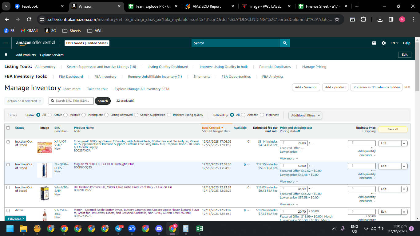Click Preferences: 11 columns hidden button
Screen dimensions: 420x236
[377, 87]
